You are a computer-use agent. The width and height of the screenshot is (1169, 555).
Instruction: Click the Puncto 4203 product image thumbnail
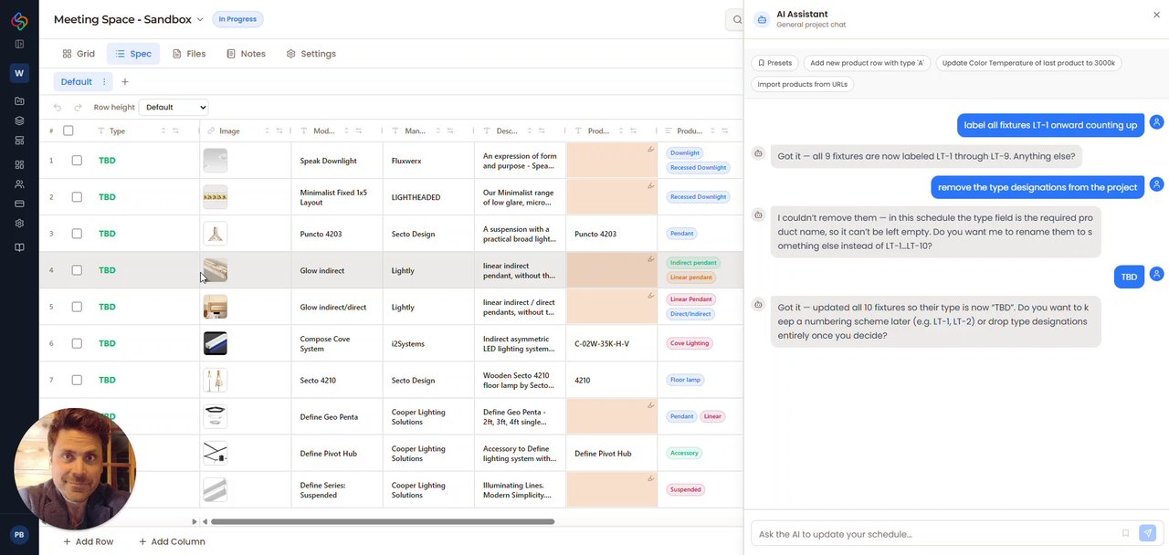216,234
